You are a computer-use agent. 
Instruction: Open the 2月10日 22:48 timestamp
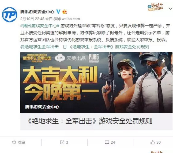click(x=32, y=19)
